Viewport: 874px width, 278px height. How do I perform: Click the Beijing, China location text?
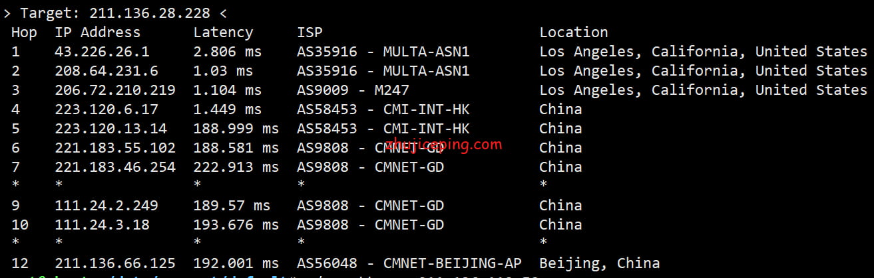600,263
